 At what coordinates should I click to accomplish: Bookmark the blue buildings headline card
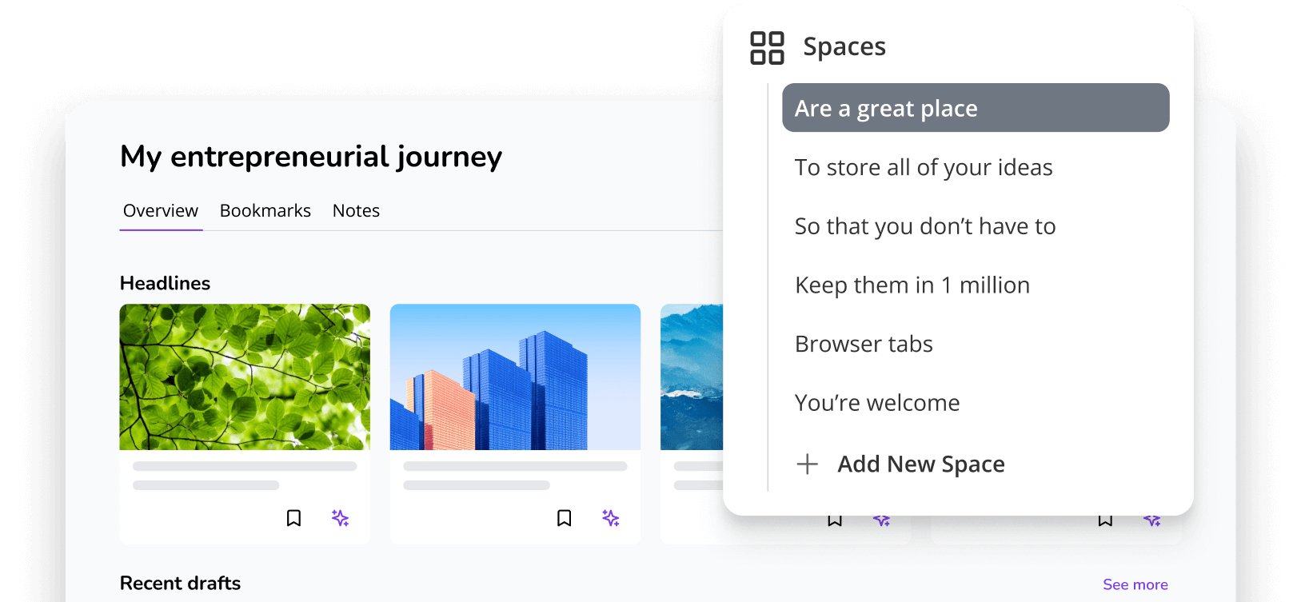(x=564, y=518)
